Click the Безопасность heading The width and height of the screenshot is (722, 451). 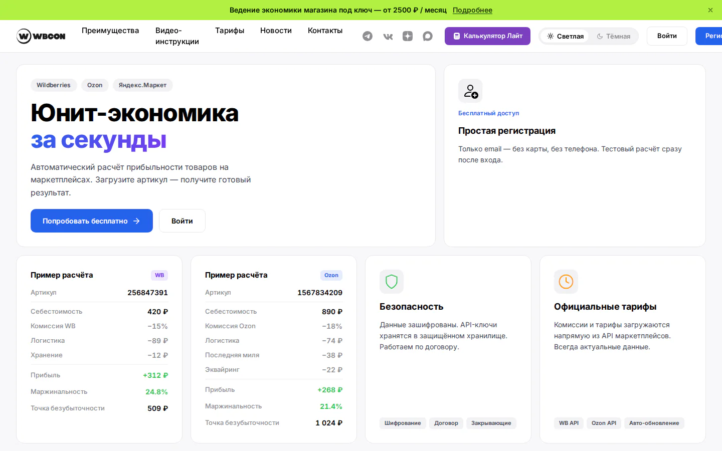tap(412, 307)
